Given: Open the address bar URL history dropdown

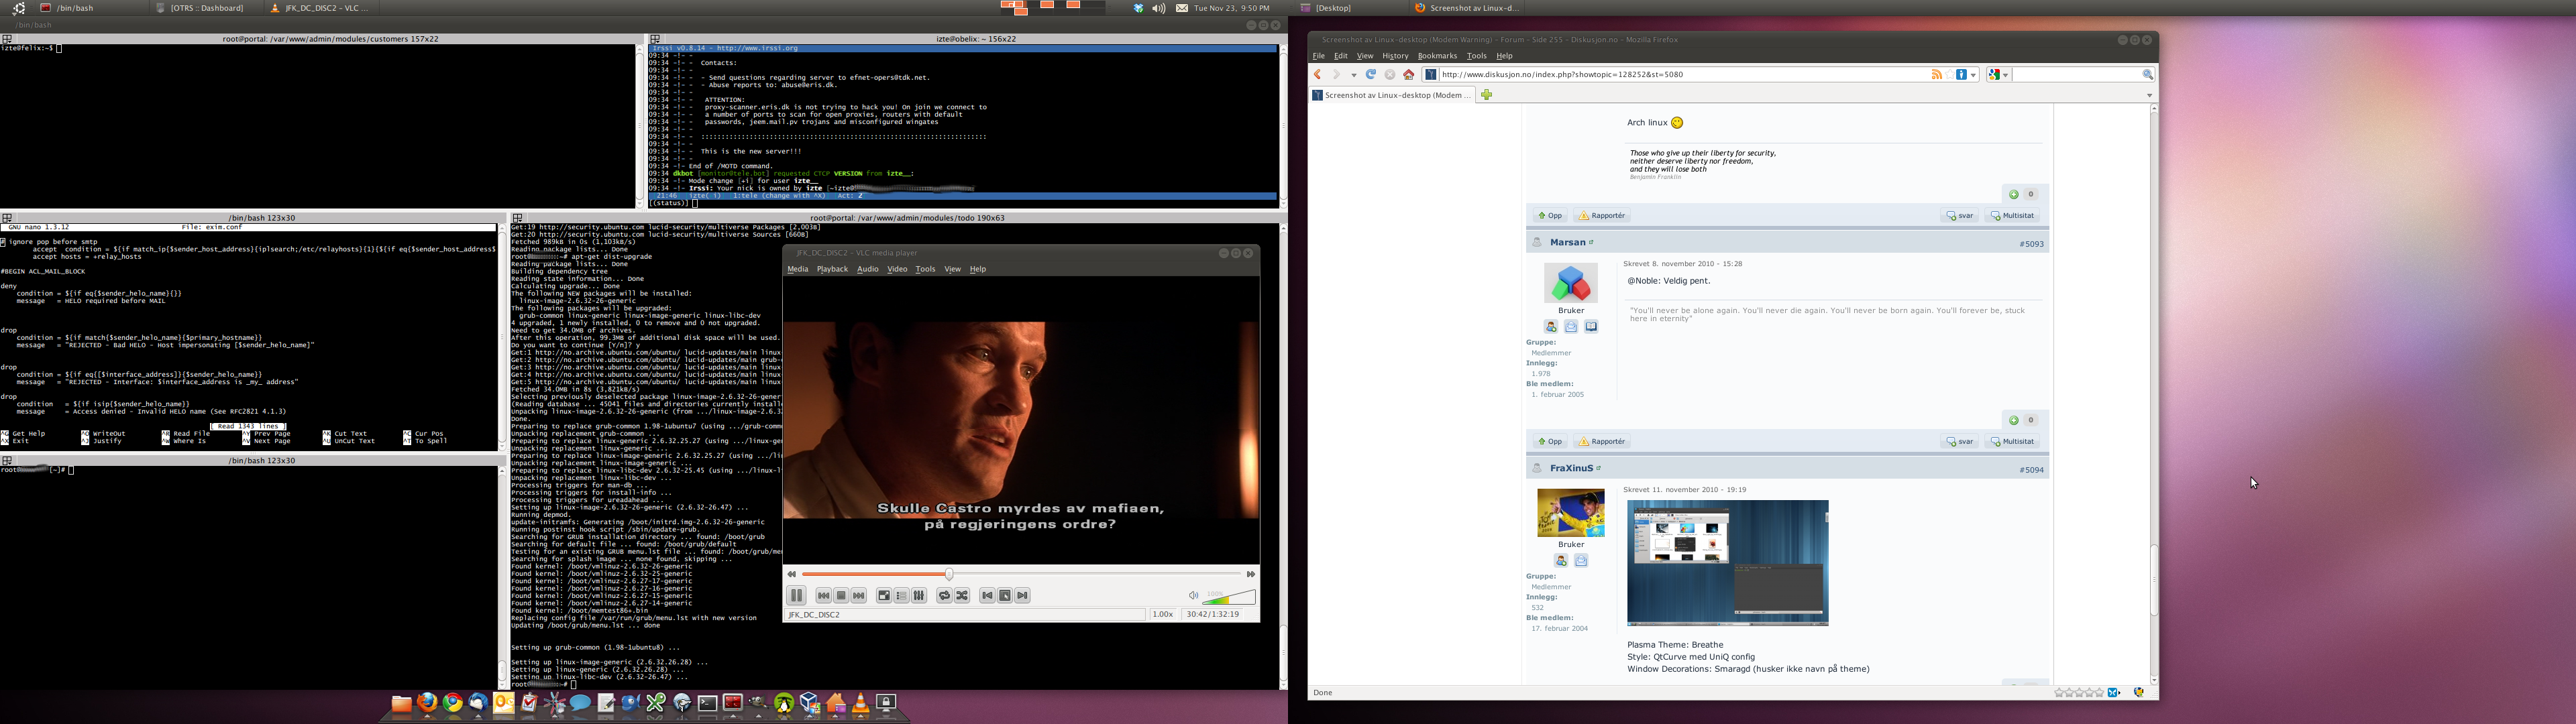Looking at the screenshot, I should tap(1973, 75).
